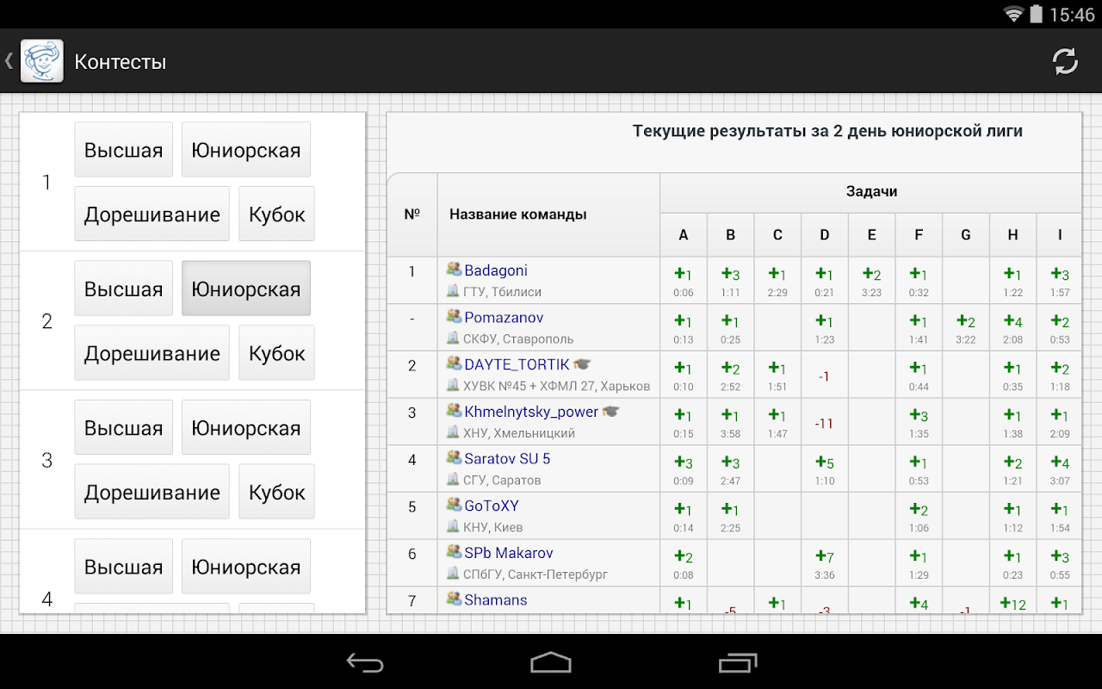This screenshot has width=1102, height=689.
Task: Open recent apps from the navigation bar
Action: (738, 662)
